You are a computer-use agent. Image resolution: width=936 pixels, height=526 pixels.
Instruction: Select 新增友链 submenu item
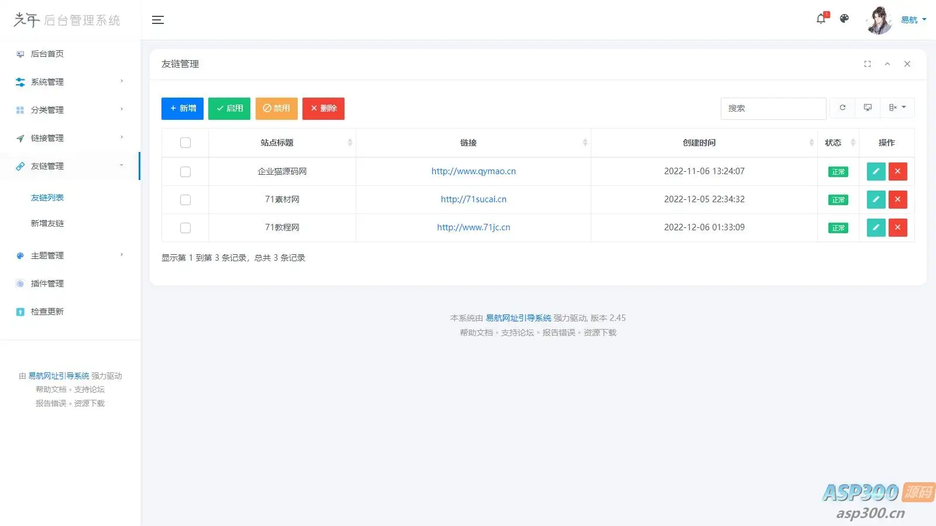tap(47, 223)
